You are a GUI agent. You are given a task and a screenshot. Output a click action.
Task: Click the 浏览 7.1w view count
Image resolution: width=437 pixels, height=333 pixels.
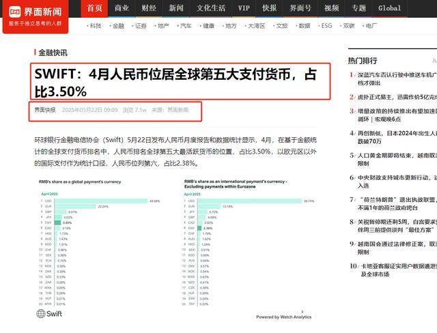click(135, 110)
